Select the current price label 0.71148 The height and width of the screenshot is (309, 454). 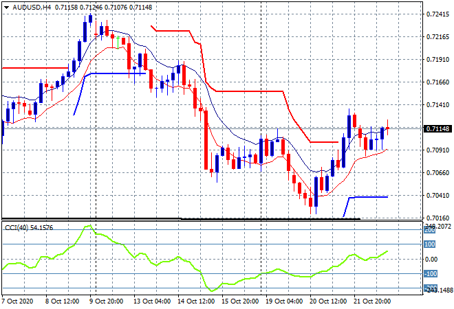point(437,128)
